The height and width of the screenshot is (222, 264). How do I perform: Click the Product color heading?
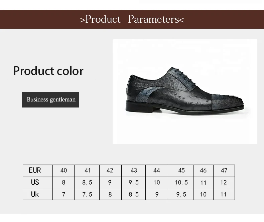48,71
